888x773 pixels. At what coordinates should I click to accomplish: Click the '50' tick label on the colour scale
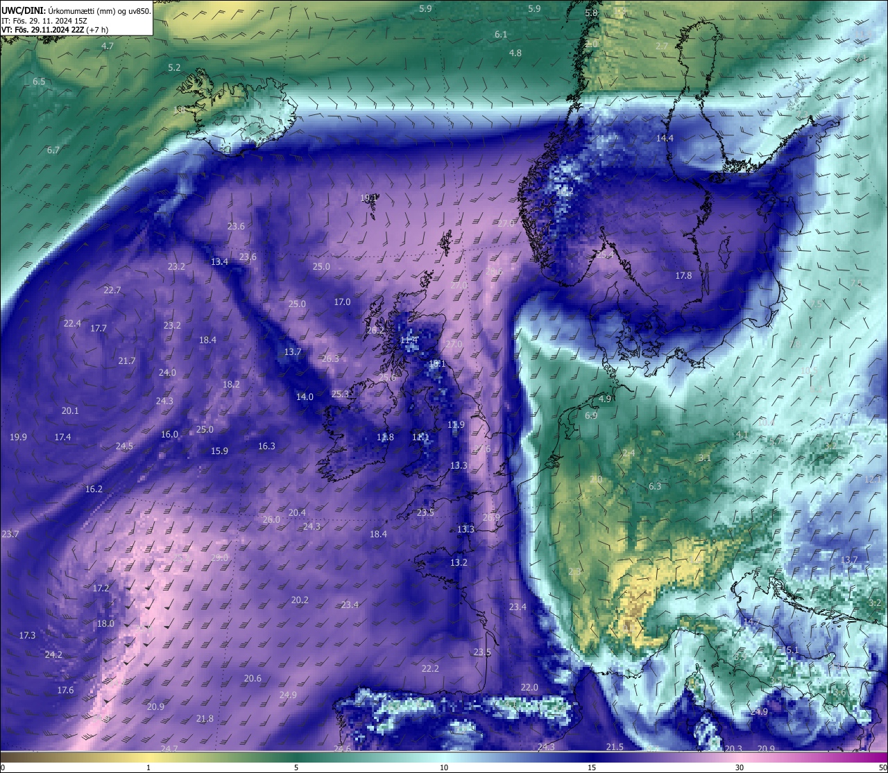coord(882,767)
